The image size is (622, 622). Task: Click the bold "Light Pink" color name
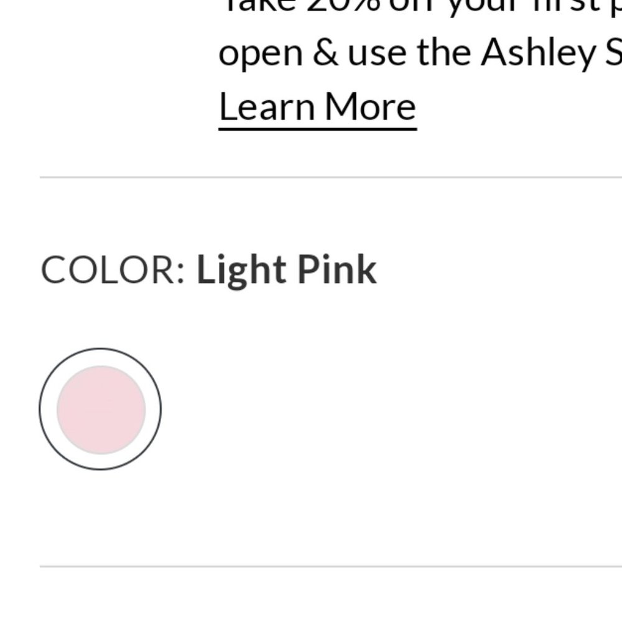pos(286,270)
